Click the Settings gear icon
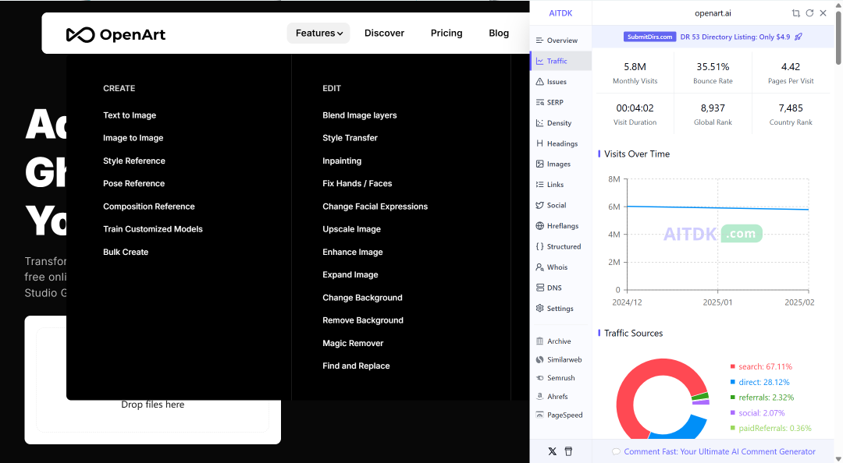Screen dimensions: 843x463 (x=539, y=309)
